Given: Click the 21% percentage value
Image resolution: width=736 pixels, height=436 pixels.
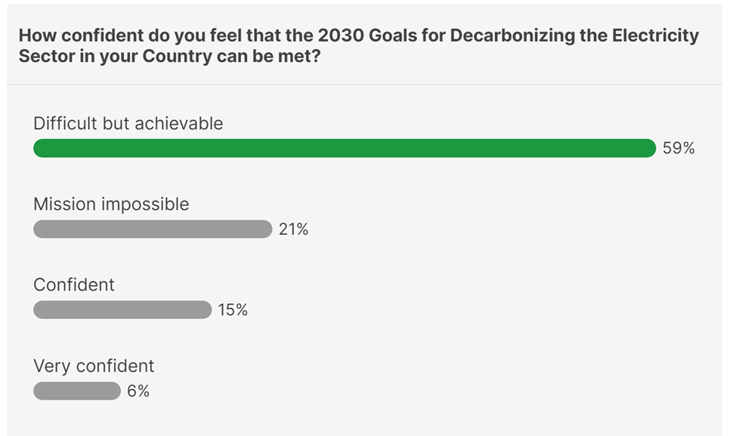Looking at the screenshot, I should coord(293,230).
